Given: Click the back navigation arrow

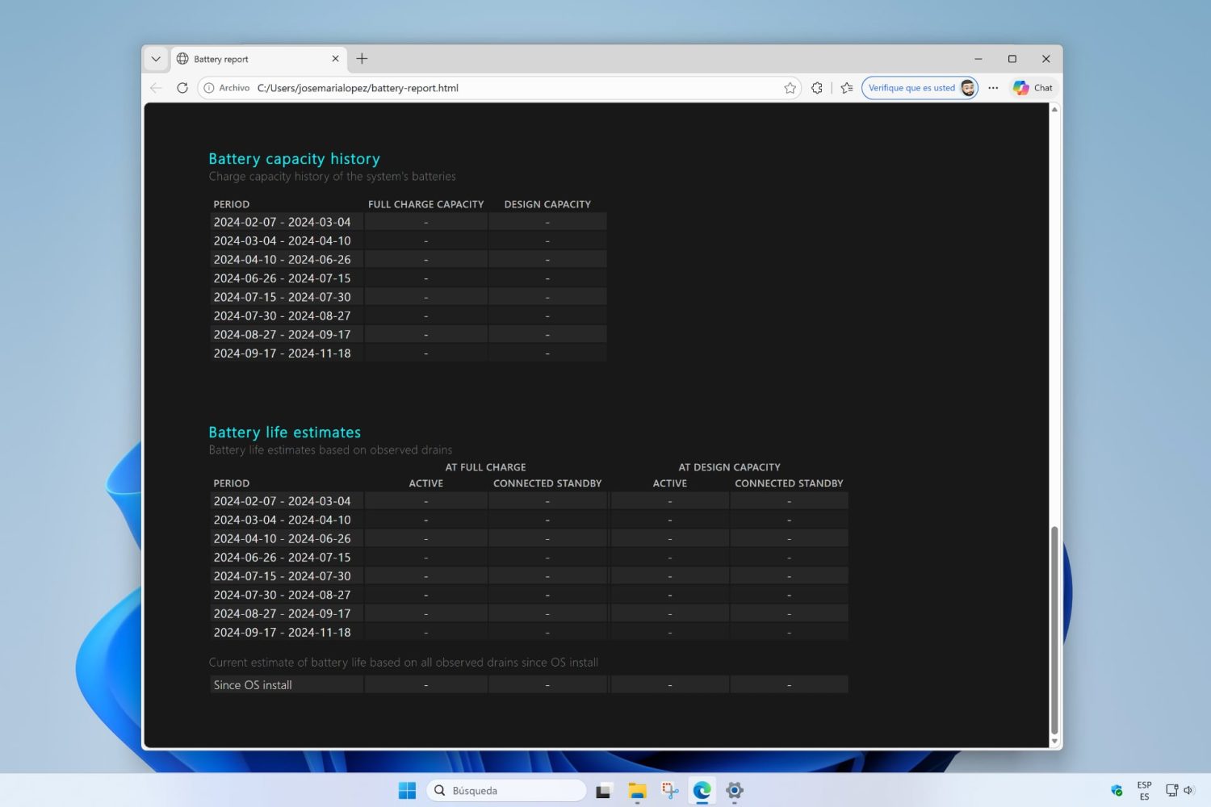Looking at the screenshot, I should tap(157, 88).
